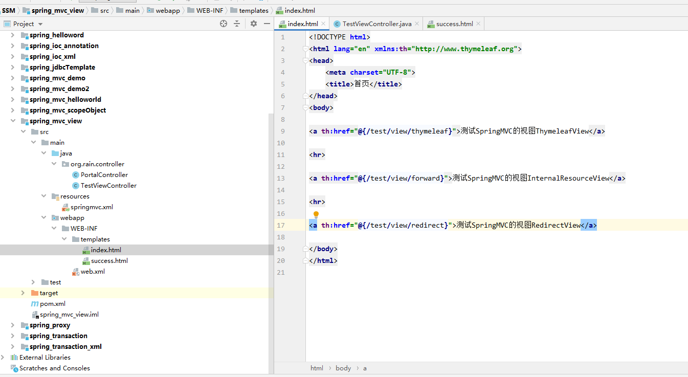Open Project panel settings gear
The width and height of the screenshot is (688, 377).
pos(254,24)
